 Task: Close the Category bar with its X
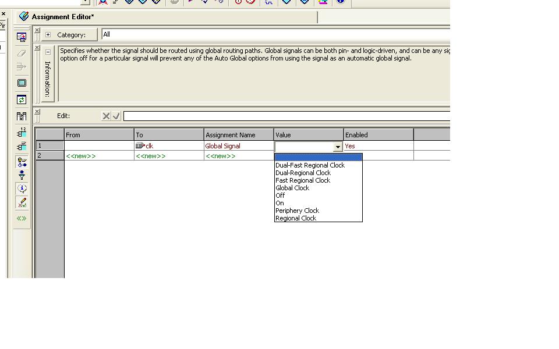tap(37, 30)
